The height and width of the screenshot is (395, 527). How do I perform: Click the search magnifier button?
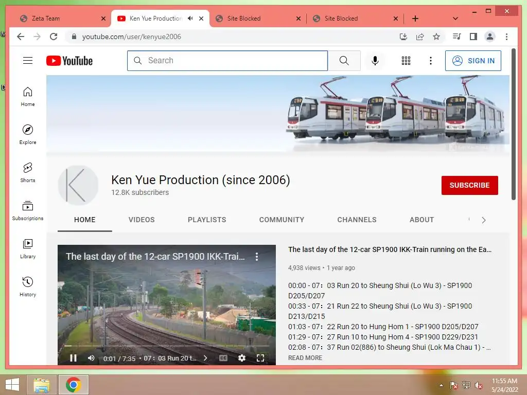(x=344, y=61)
